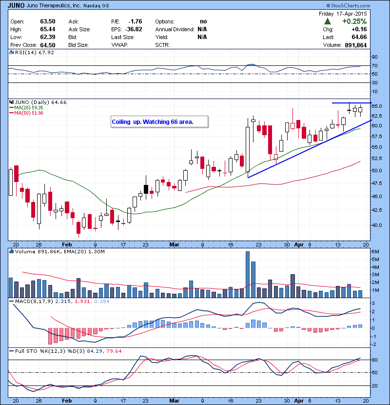This screenshot has width=390, height=405.
Task: Click the Chg value +0.16
Action: pyautogui.click(x=359, y=29)
